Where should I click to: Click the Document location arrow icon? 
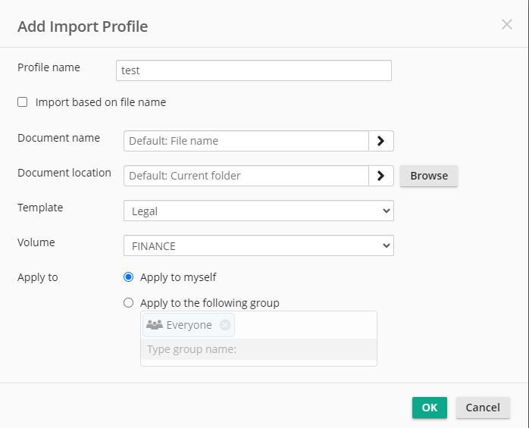coord(381,176)
